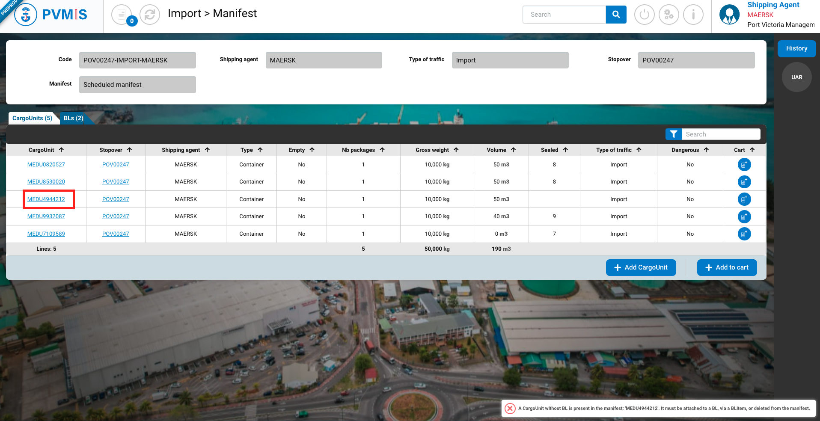Click the UAR round button

(x=796, y=77)
